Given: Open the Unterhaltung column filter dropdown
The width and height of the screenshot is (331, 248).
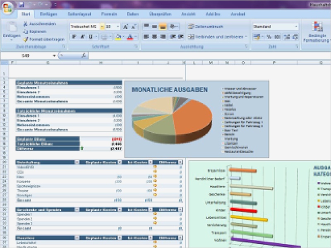Looking at the screenshot, I should (77, 162).
